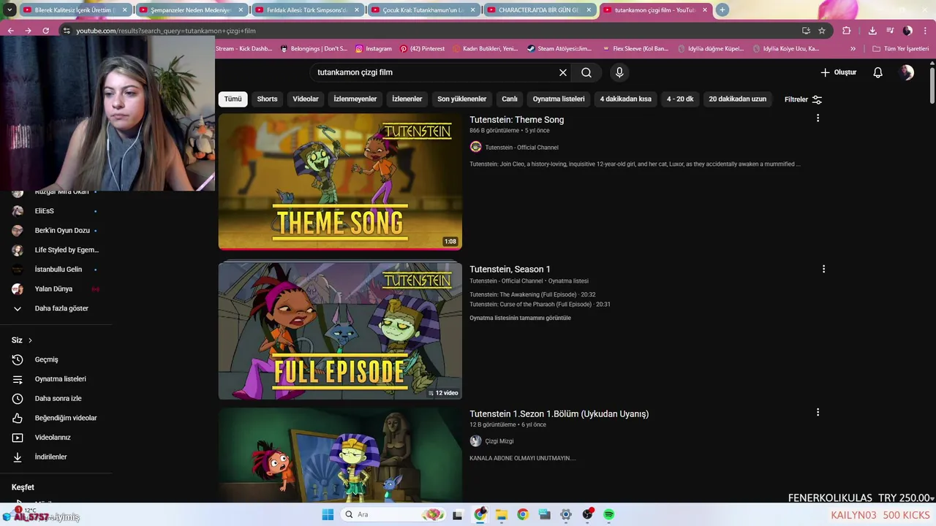Bookmark this page with star icon
Viewport: 936px width, 526px height.
pos(822,31)
